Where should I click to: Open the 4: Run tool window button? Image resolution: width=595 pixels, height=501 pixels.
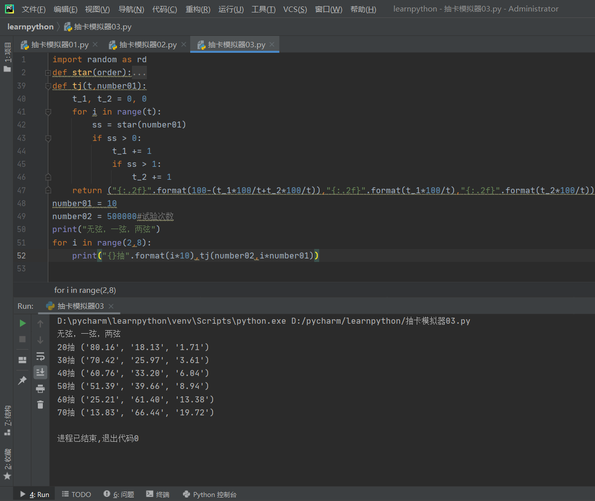coord(34,495)
